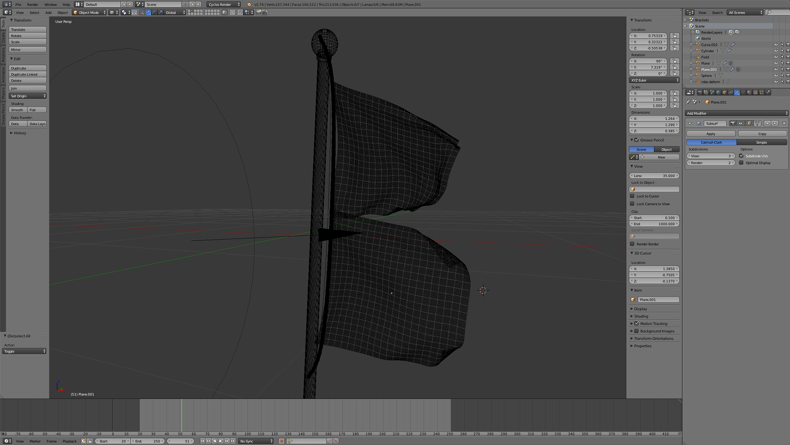Open the Render menu
The width and height of the screenshot is (790, 445).
33,5
